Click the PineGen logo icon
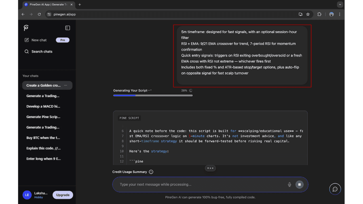The height and width of the screenshot is (204, 363). click(x=26, y=28)
